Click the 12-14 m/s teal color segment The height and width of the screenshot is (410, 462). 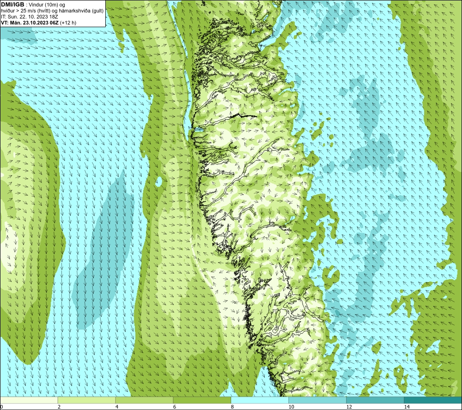tap(375, 400)
